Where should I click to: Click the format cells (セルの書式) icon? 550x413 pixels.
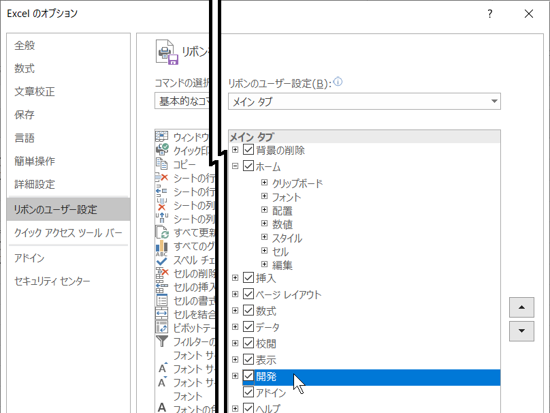162,301
